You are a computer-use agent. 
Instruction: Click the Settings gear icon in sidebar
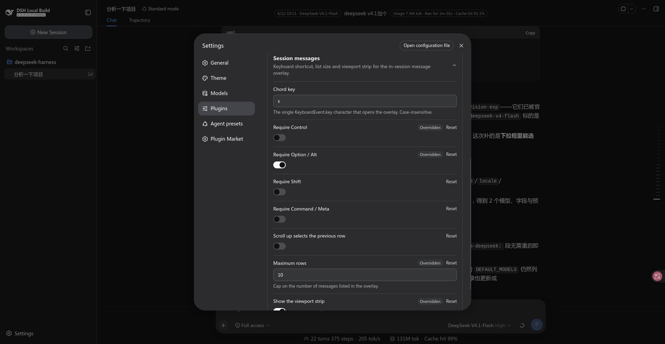point(9,333)
